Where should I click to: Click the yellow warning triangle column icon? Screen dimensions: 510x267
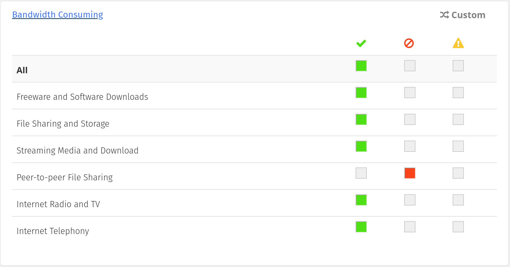pos(458,43)
